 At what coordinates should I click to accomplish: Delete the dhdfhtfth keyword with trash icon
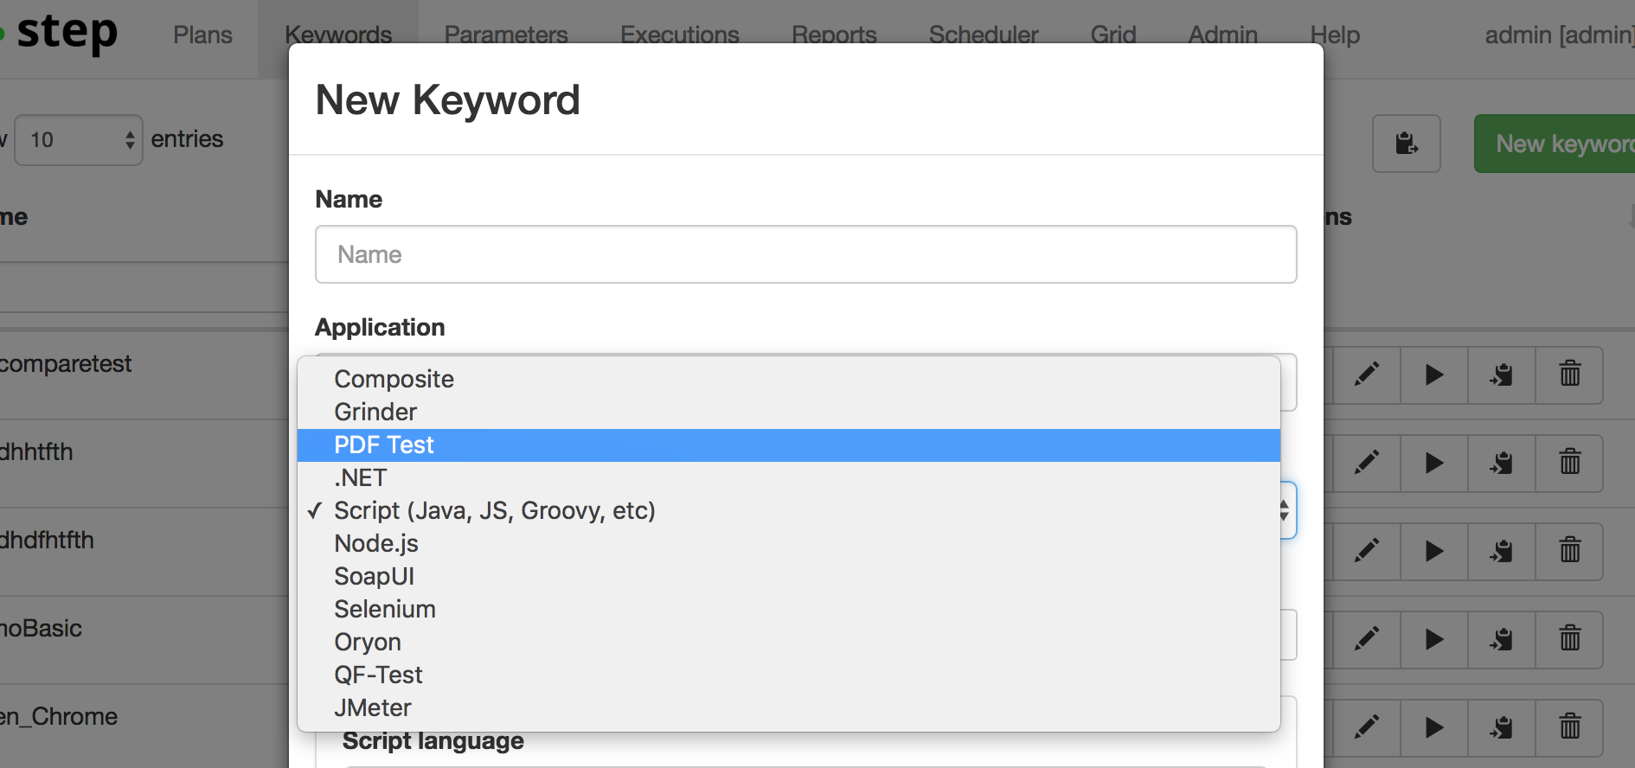[1569, 551]
